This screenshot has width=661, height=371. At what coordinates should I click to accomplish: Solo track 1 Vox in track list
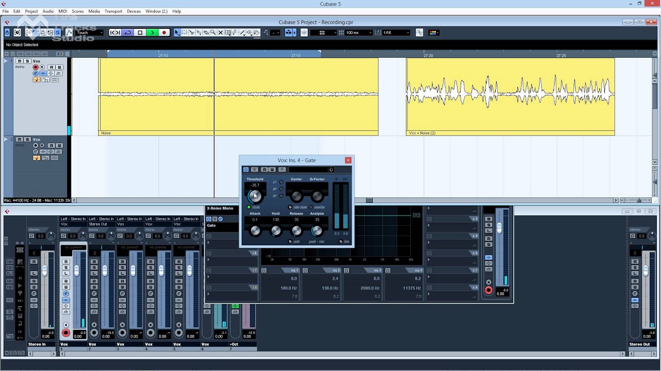click(27, 61)
